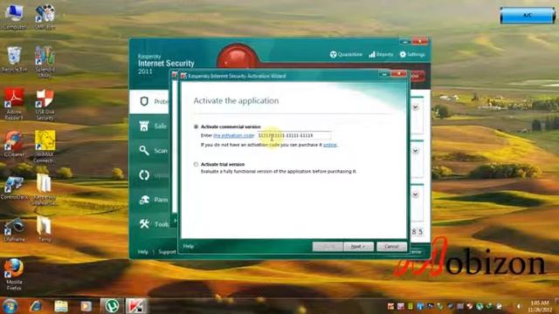
Task: Select the WiMAX Connection desktop shortcut
Action: (45, 147)
